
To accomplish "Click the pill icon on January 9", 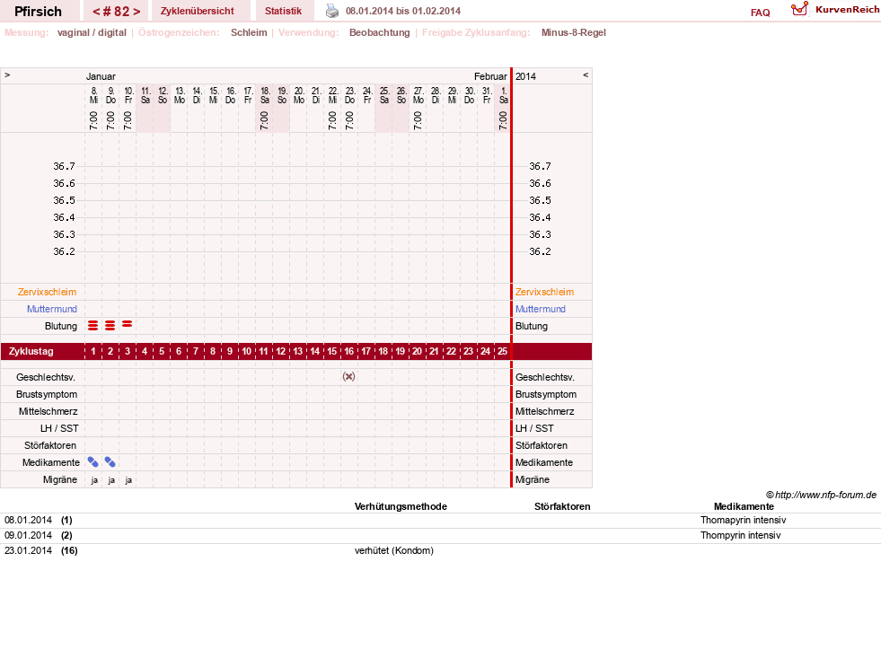I will pos(110,462).
